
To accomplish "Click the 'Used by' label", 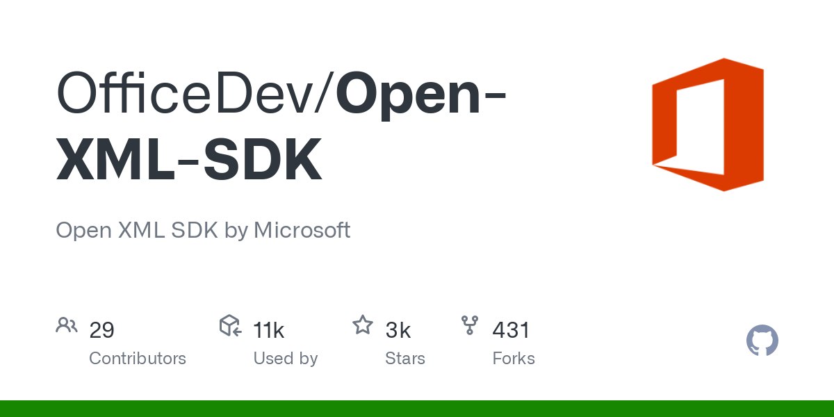I will click(x=286, y=359).
